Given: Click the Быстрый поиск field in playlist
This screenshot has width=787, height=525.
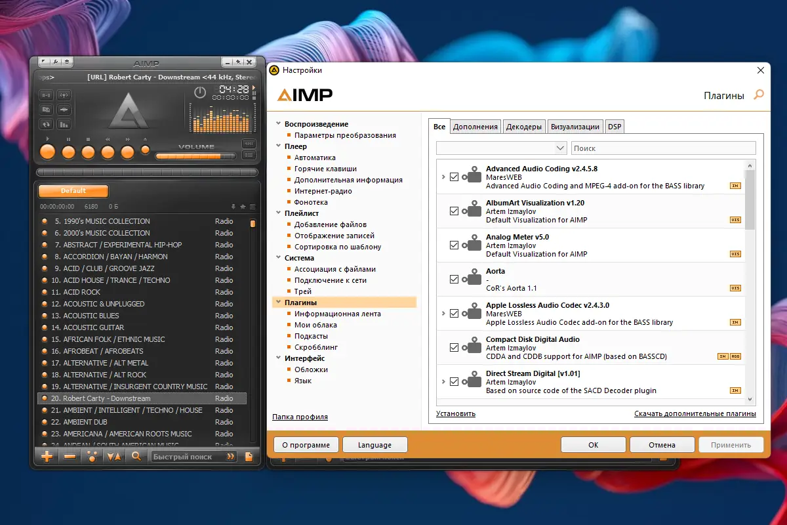Looking at the screenshot, I should [193, 457].
